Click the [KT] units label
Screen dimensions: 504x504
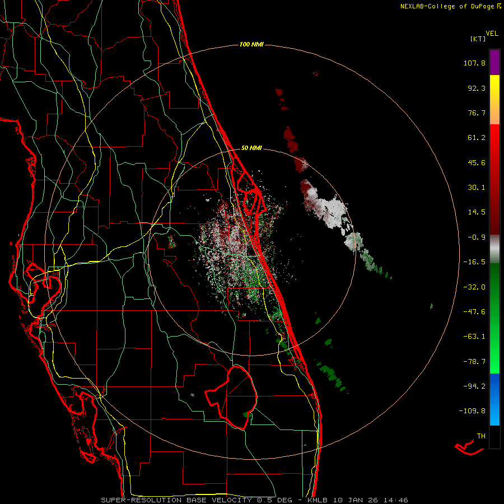tap(478, 39)
